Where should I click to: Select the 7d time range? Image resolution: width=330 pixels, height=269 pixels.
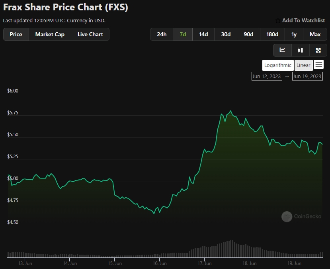[183, 34]
